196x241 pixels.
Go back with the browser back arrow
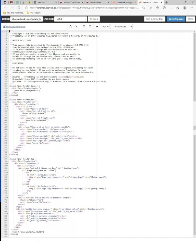click(5, 8)
